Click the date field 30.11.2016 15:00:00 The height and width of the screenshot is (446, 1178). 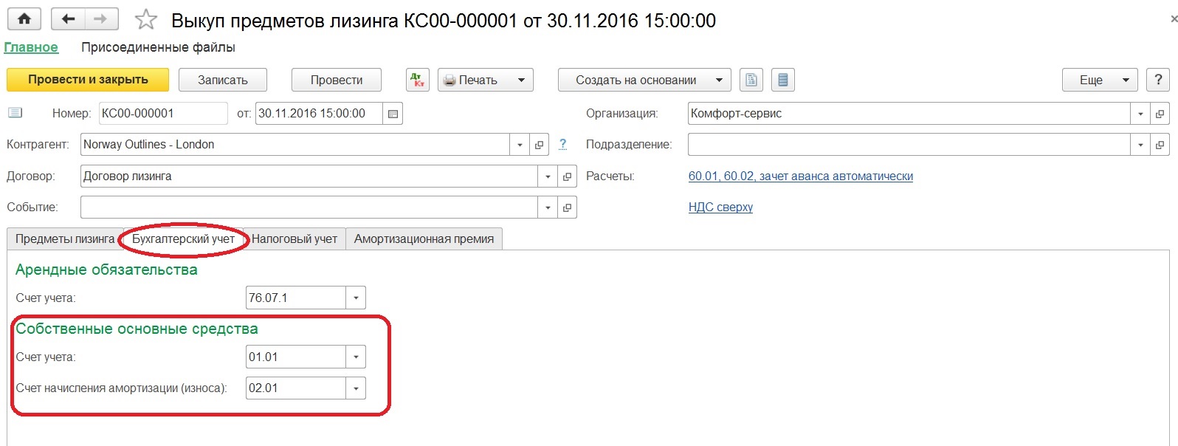319,114
